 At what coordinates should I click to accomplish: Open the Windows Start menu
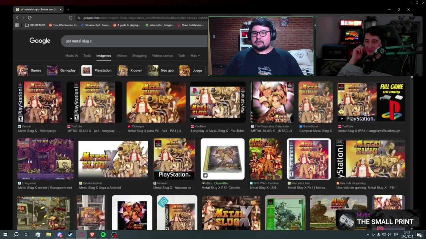(5, 235)
